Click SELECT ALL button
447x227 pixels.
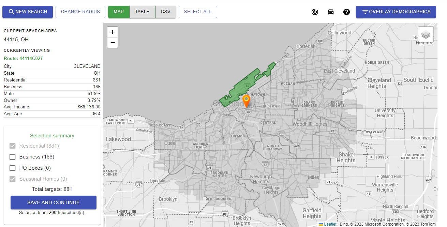coord(198,12)
